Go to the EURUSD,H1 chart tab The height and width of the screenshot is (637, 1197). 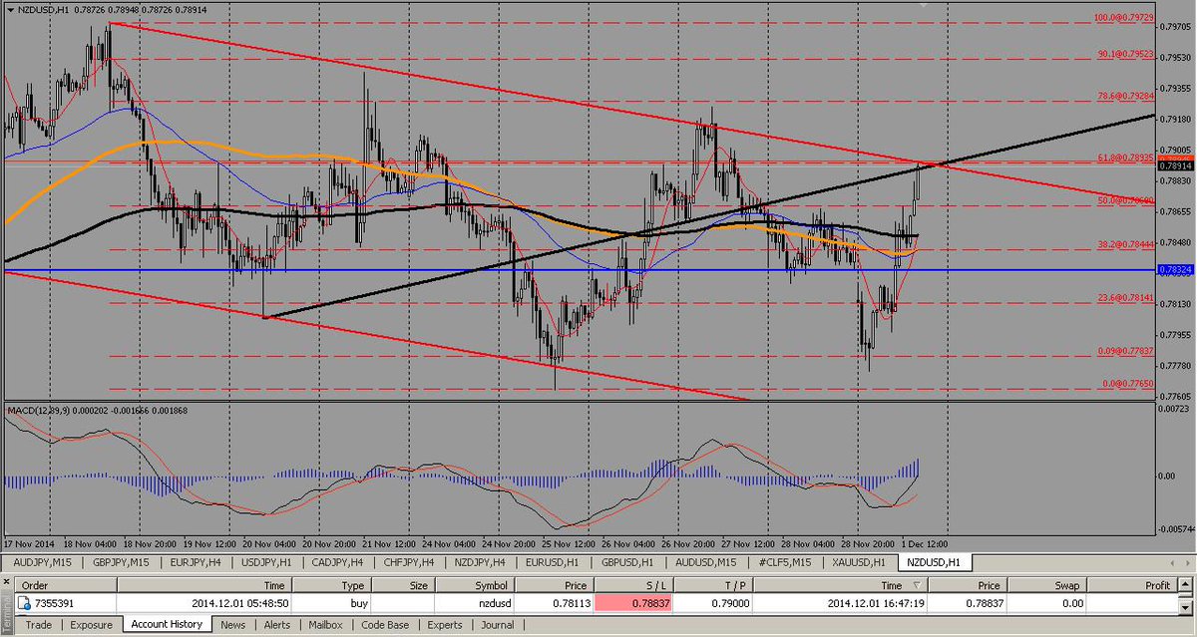click(553, 562)
